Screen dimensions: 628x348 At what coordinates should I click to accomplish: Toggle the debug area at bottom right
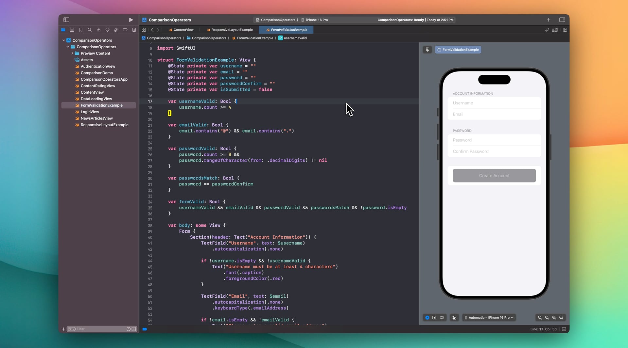(x=564, y=329)
